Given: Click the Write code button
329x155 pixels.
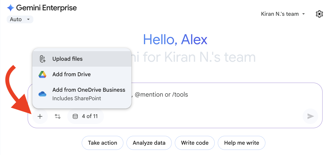Looking at the screenshot, I should 195,143.
